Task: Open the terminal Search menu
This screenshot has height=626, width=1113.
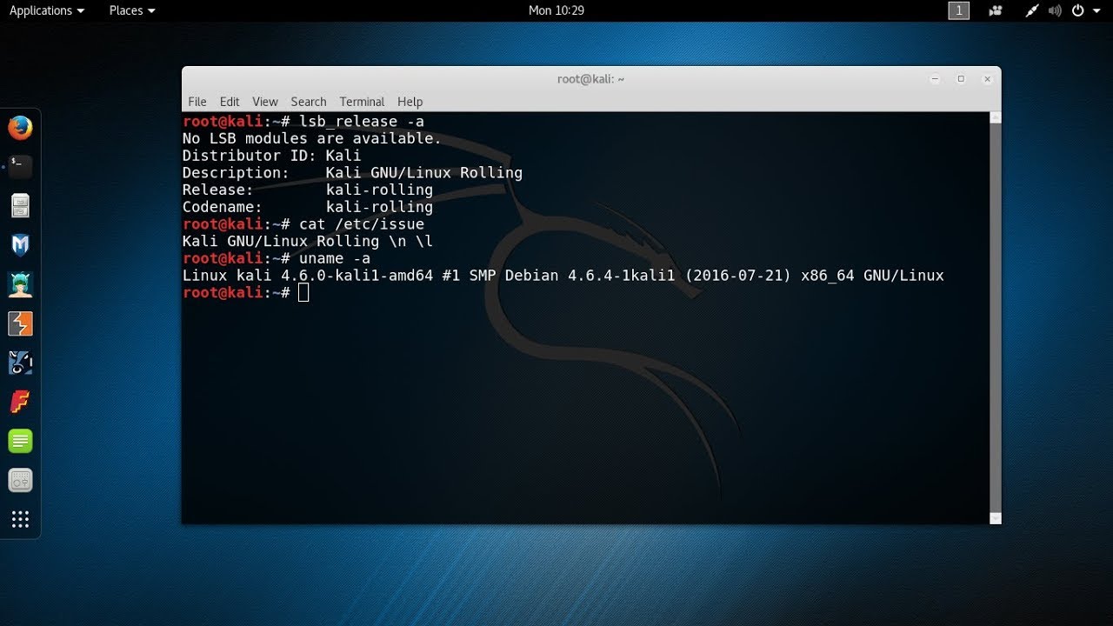Action: point(309,102)
